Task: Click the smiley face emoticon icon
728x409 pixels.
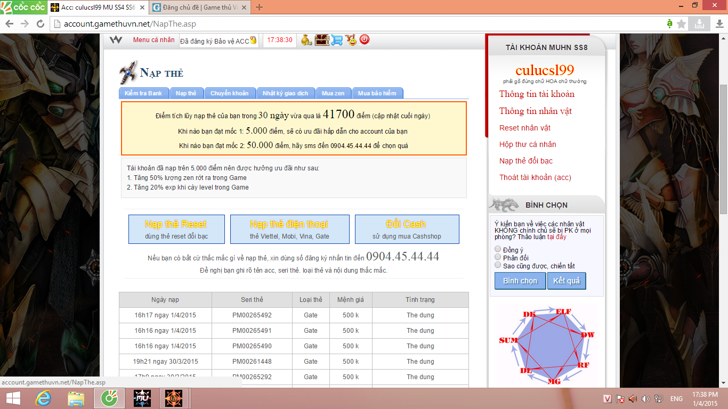Action: tap(351, 40)
